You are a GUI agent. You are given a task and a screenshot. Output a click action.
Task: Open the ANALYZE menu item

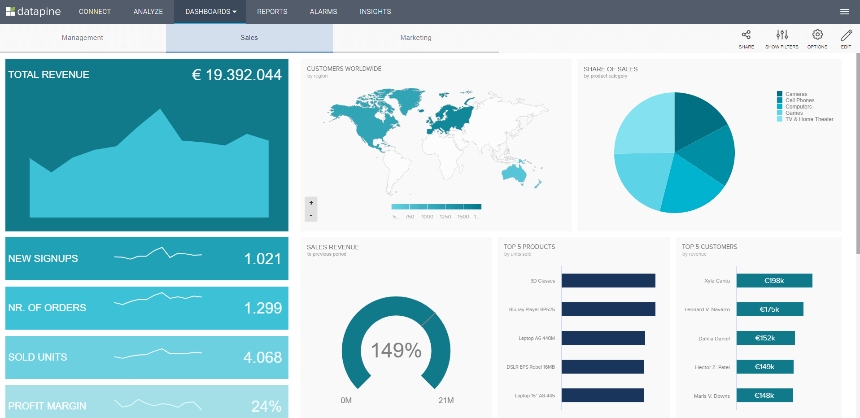point(148,12)
